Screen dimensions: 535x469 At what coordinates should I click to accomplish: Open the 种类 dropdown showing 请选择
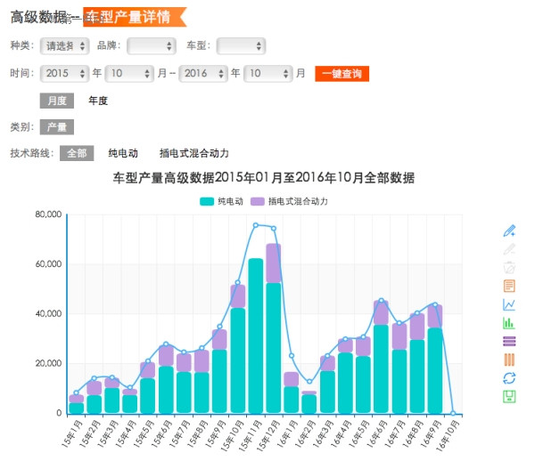click(64, 46)
